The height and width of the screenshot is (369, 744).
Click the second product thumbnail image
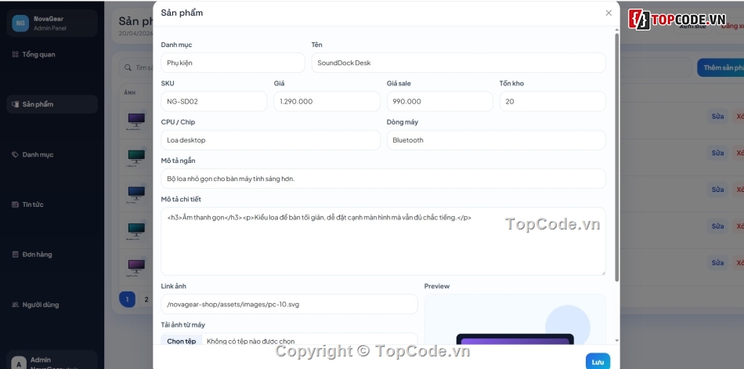(x=136, y=156)
